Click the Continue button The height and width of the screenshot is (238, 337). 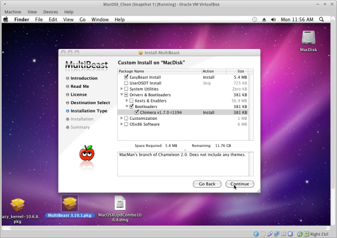(240, 184)
